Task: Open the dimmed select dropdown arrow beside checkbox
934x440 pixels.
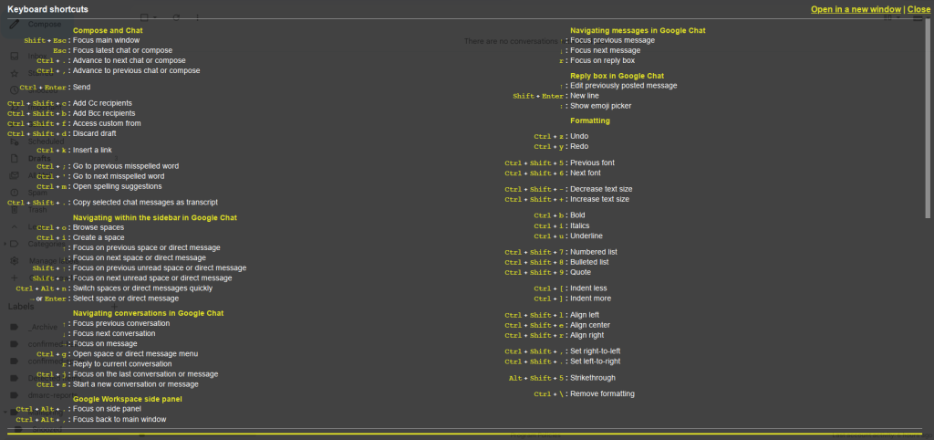Action: 154,18
